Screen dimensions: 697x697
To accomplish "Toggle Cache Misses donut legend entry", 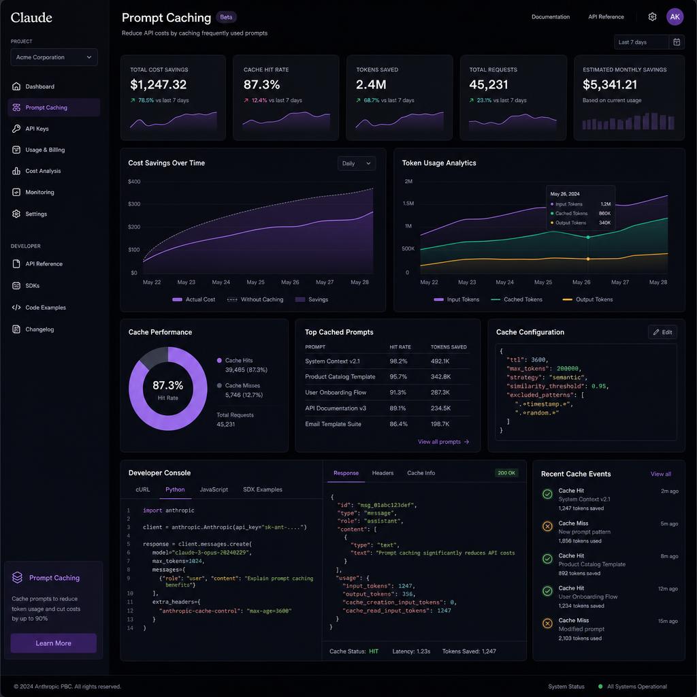I will [x=240, y=390].
